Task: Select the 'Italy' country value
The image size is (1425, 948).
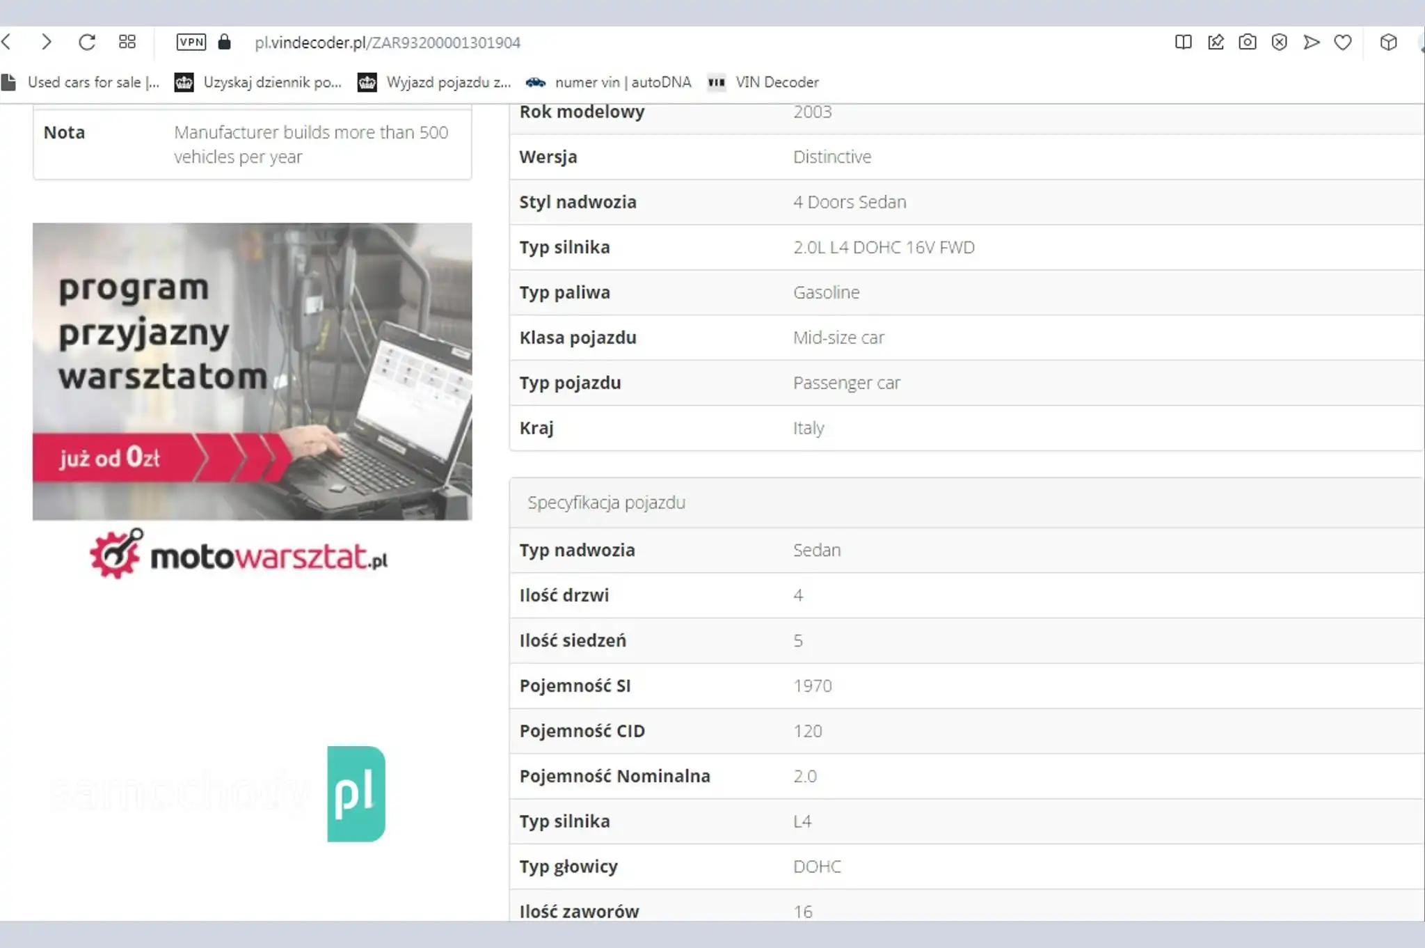Action: pos(809,428)
